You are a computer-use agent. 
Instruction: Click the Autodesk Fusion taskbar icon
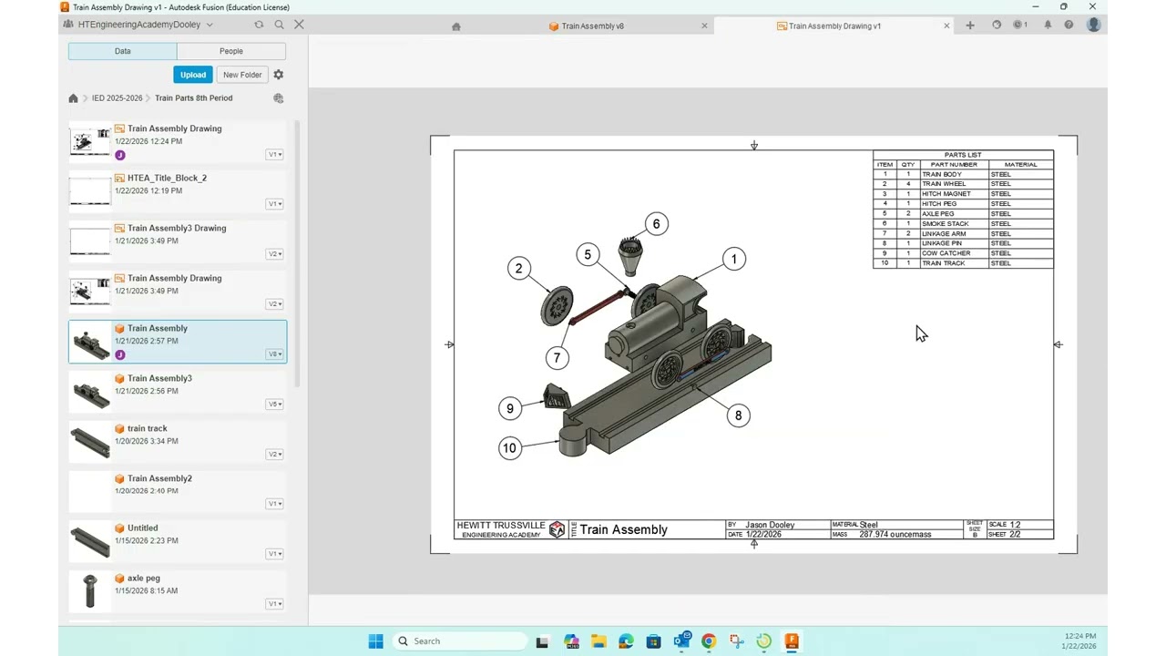tap(792, 641)
